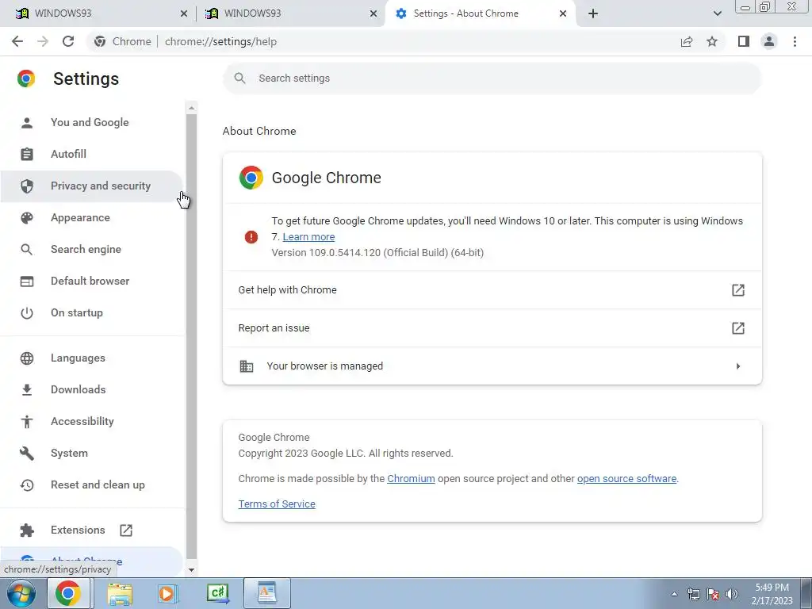Open Default browser settings

pyautogui.click(x=90, y=282)
